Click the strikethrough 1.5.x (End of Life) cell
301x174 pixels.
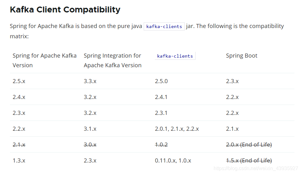click(x=249, y=161)
